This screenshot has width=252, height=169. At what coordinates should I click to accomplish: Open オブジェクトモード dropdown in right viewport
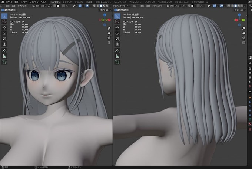coord(122,6)
